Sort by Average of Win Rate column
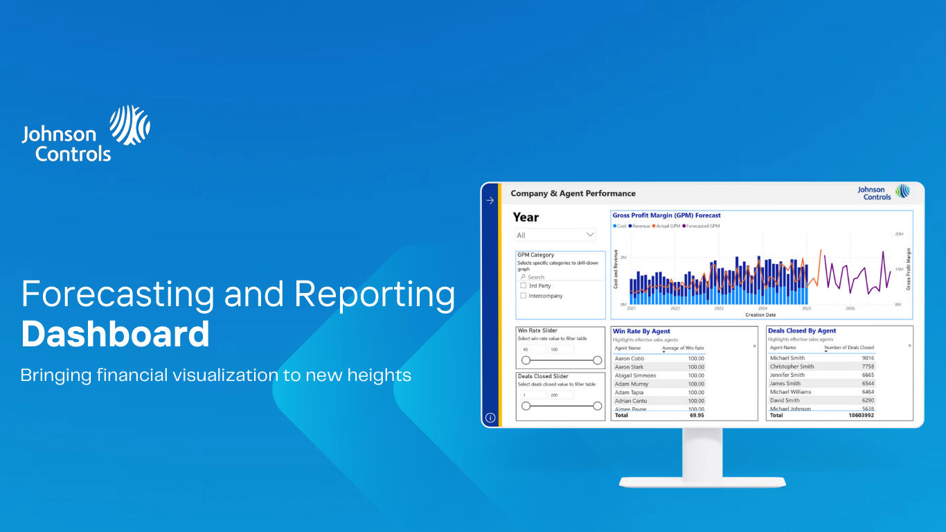 (x=683, y=348)
